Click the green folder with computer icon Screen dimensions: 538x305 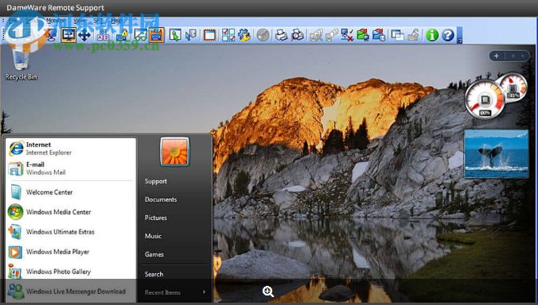(x=363, y=35)
